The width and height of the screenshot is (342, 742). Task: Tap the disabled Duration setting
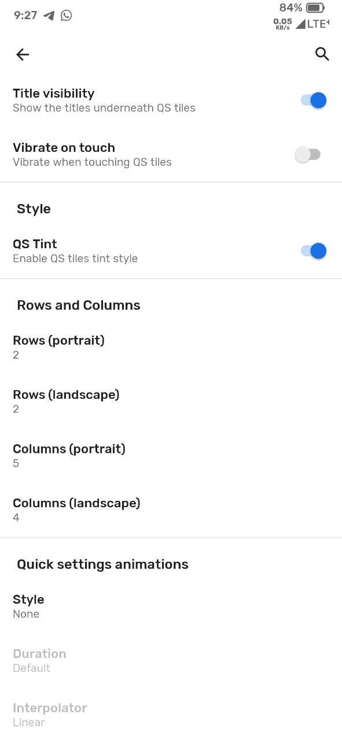(171, 660)
